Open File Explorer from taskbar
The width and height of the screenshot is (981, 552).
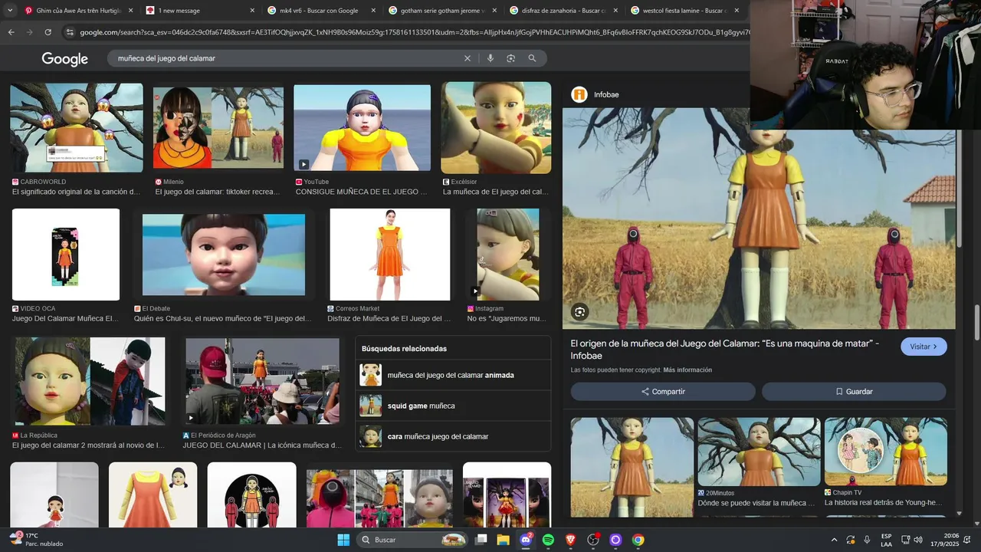pyautogui.click(x=504, y=540)
